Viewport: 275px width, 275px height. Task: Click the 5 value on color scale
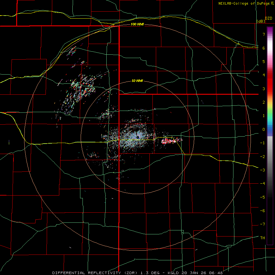tap(264, 61)
